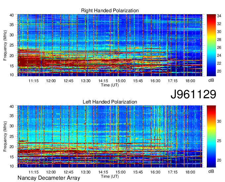
Task: Click 40 MHz tick of Right Handed plot
Action: (x=12, y=15)
